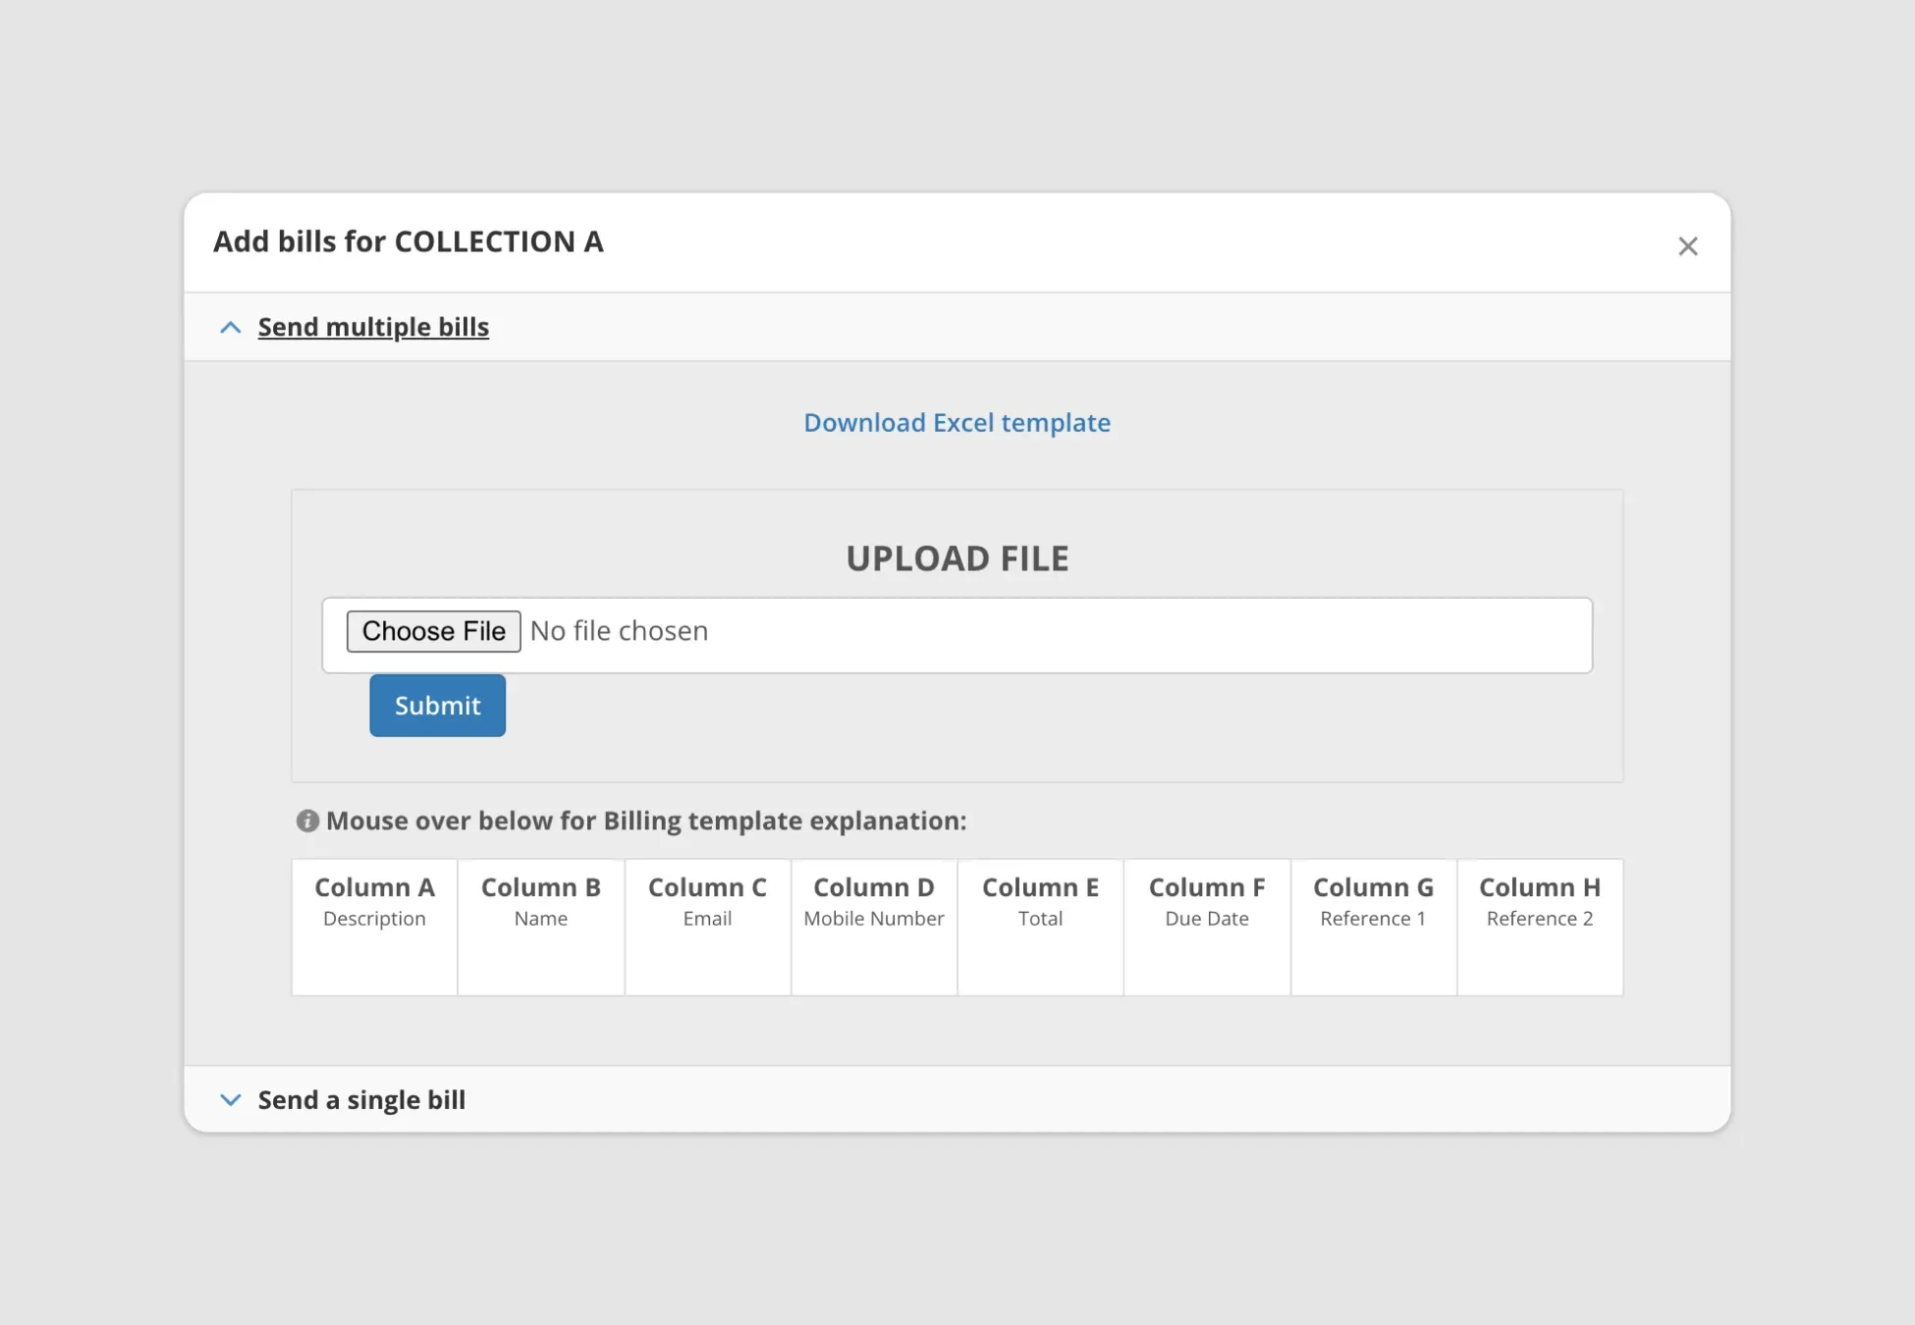Select the Column B Name cell
The width and height of the screenshot is (1915, 1325).
click(541, 927)
